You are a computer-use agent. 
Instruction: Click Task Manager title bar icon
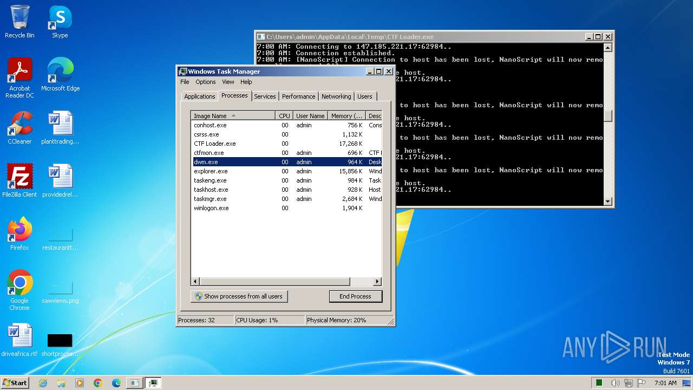click(x=183, y=71)
